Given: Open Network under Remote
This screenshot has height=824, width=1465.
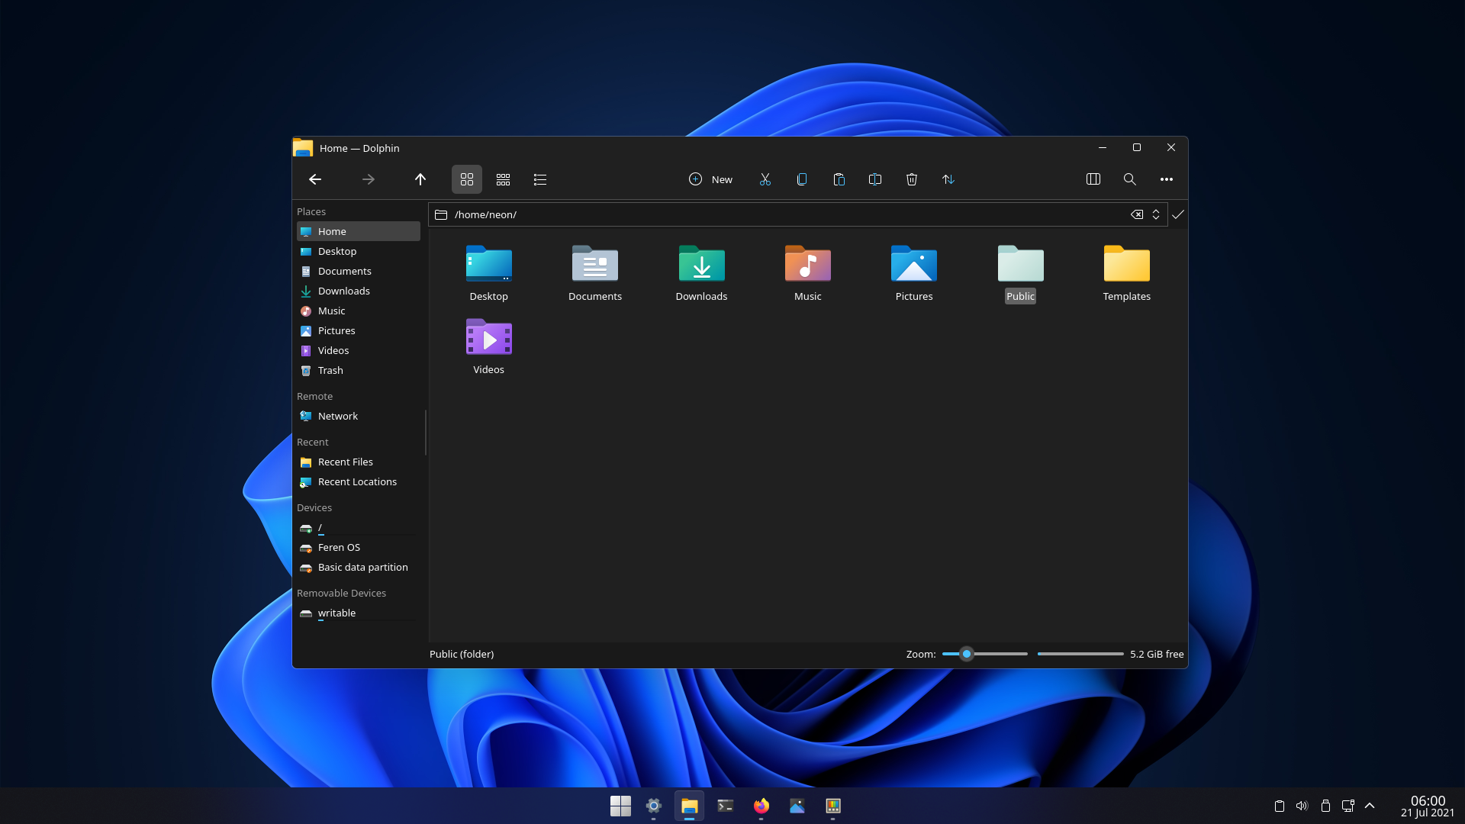Looking at the screenshot, I should pos(358,416).
